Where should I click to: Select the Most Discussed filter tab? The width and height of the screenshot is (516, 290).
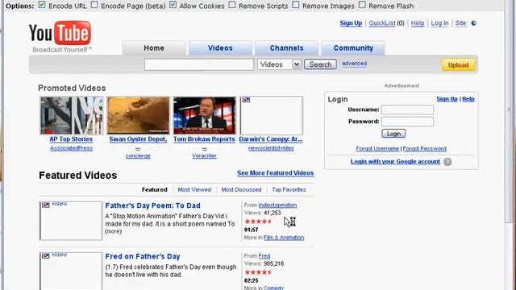[x=241, y=190]
